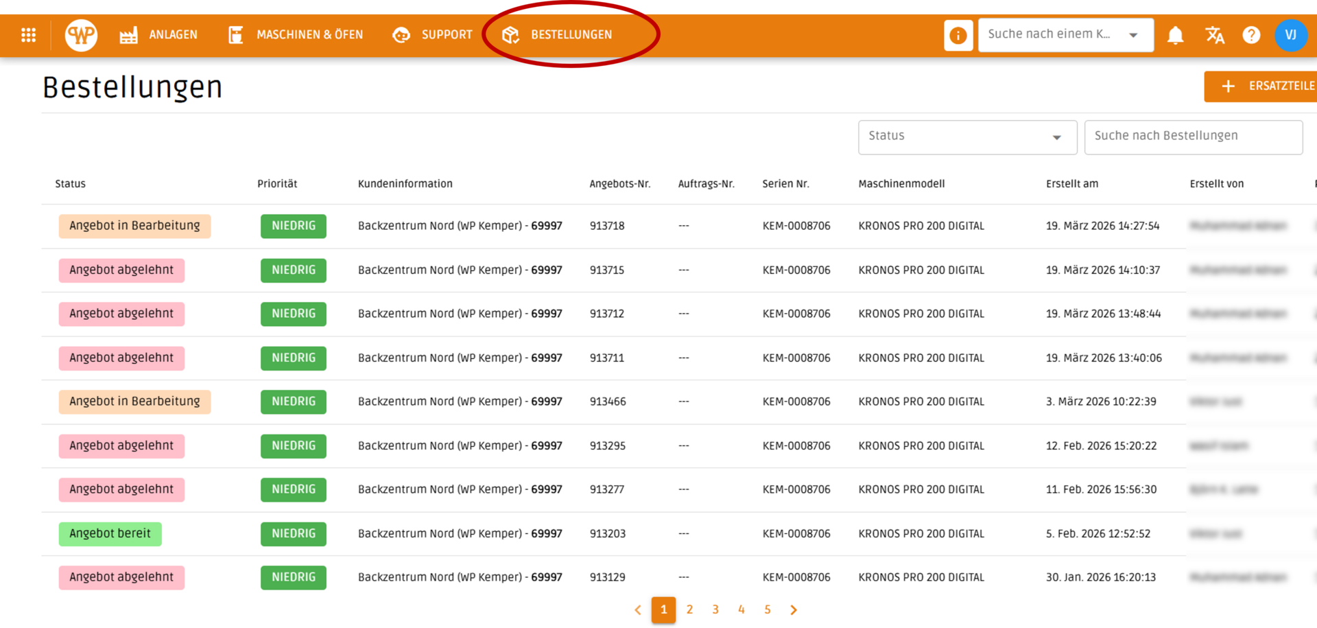Viewport: 1317px width, 628px height.
Task: Open order with Angebots-Nr. 913466
Action: tap(608, 402)
